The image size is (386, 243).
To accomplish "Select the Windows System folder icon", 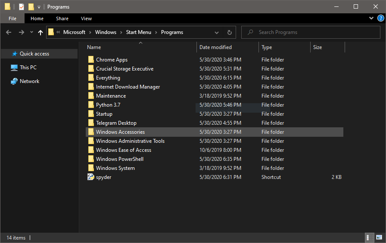I will coord(91,168).
